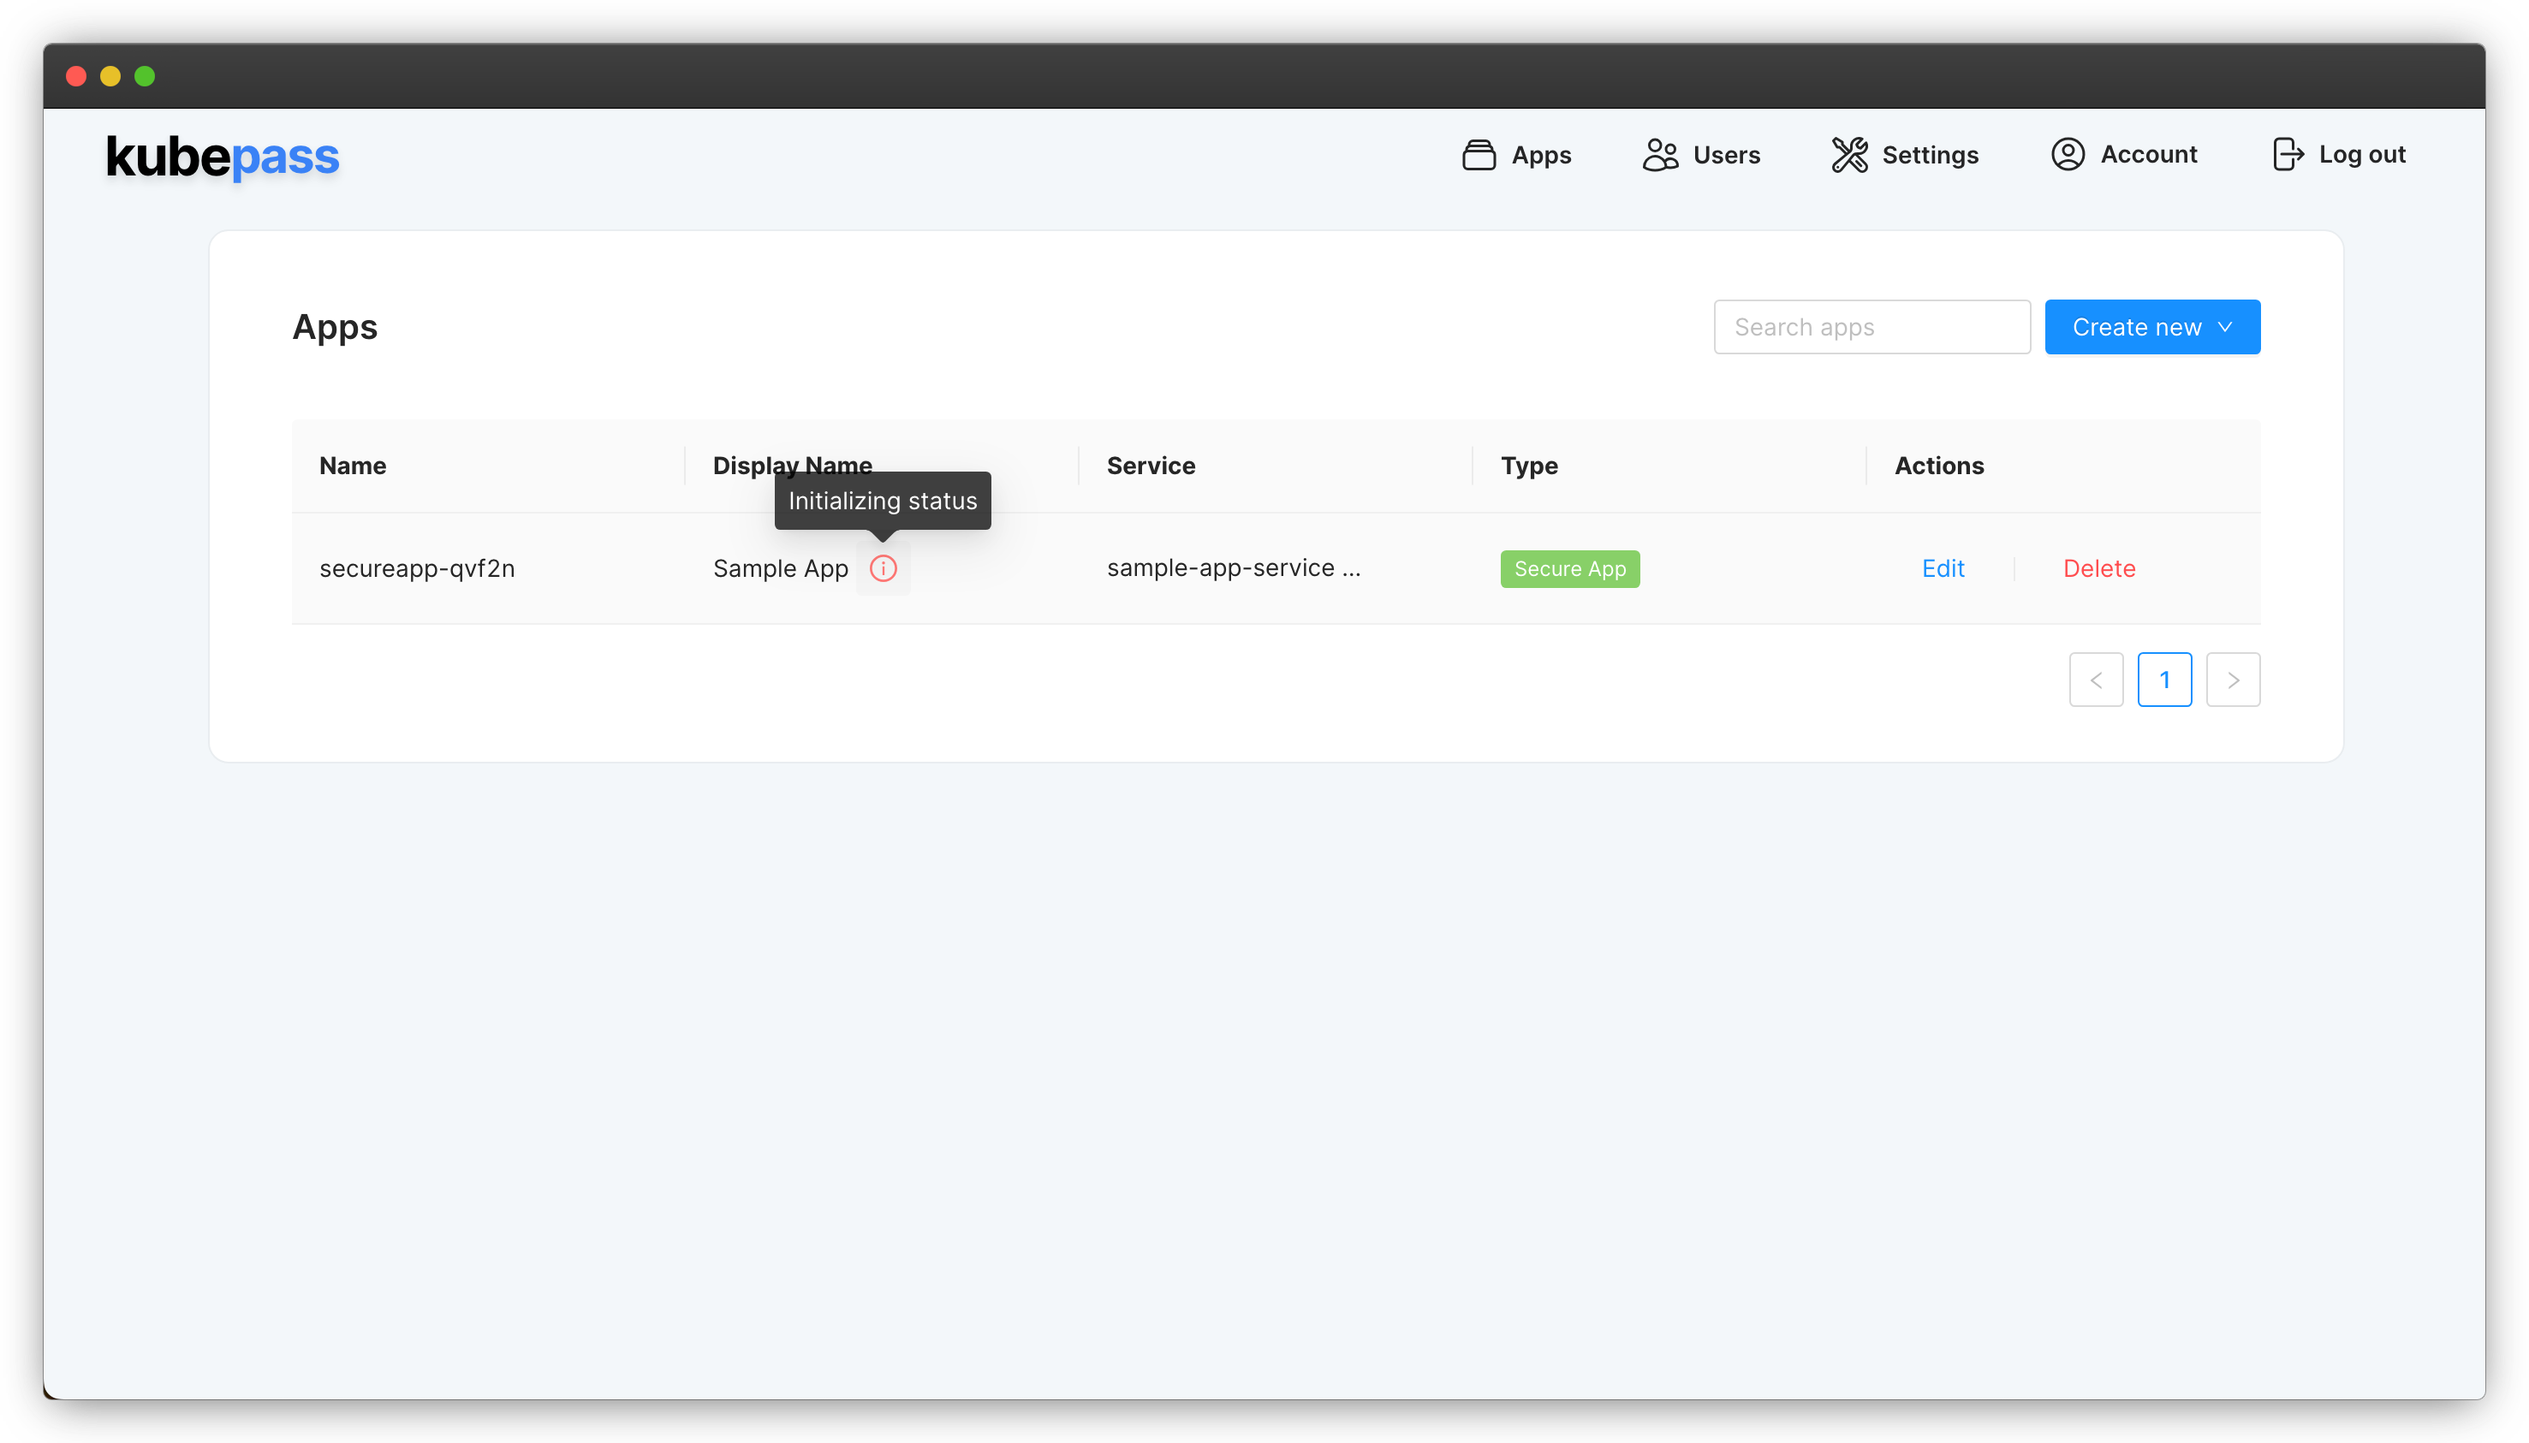This screenshot has width=2529, height=1443.
Task: Click Delete for secureapp-qvf2n
Action: pos(2098,568)
